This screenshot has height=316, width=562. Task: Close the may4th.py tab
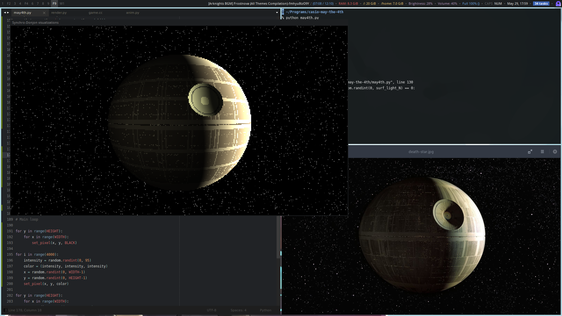pos(44,13)
